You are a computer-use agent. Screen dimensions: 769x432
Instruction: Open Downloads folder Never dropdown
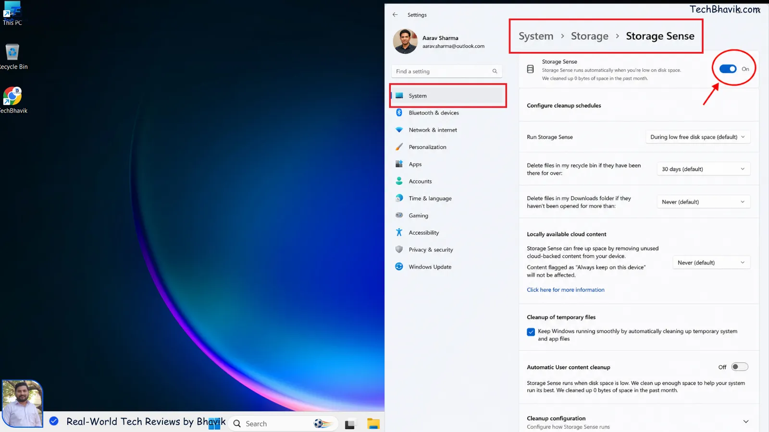[x=704, y=202]
